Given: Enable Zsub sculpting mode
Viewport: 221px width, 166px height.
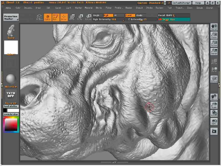Looking at the screenshot, I should [x=140, y=15].
